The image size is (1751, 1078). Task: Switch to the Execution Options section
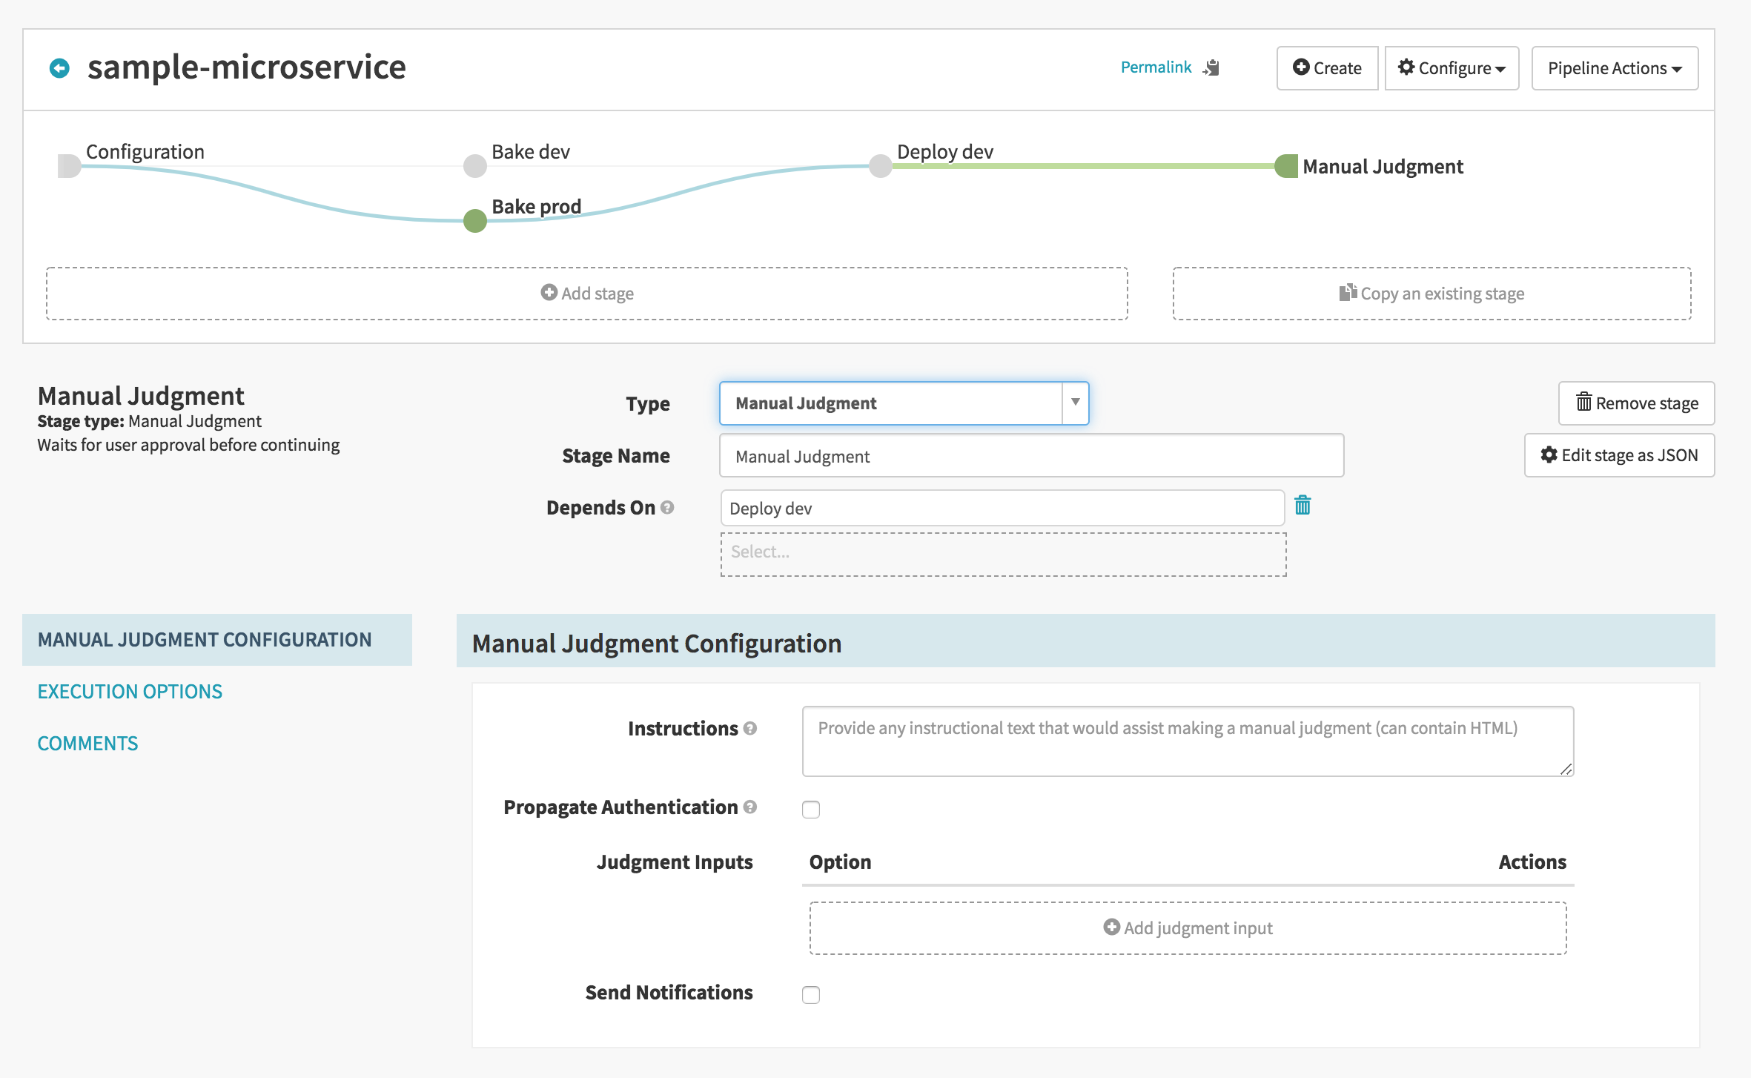pos(130,692)
